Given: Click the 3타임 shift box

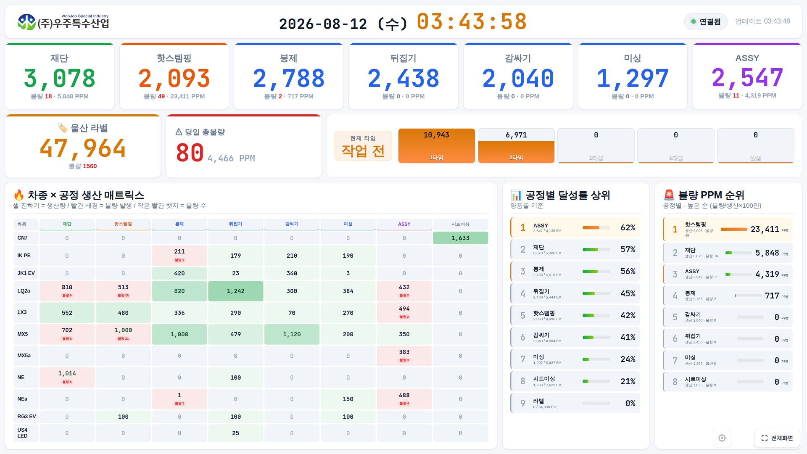Looking at the screenshot, I should (x=596, y=145).
